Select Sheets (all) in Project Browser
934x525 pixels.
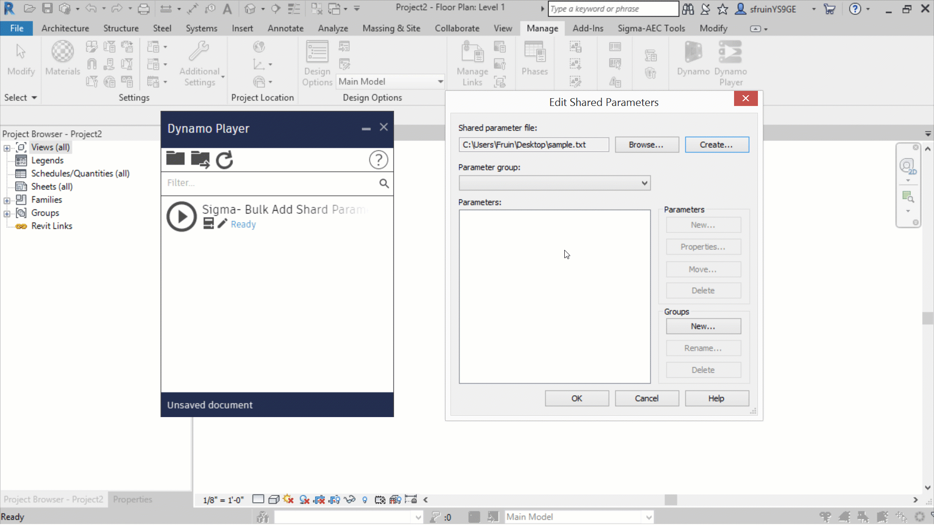click(x=52, y=187)
